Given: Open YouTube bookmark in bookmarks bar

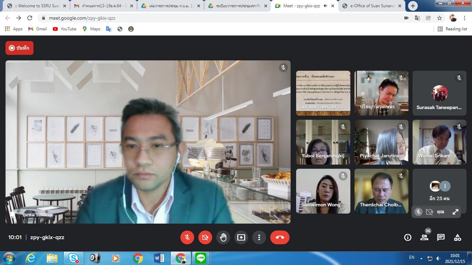Looking at the screenshot, I should tap(65, 29).
